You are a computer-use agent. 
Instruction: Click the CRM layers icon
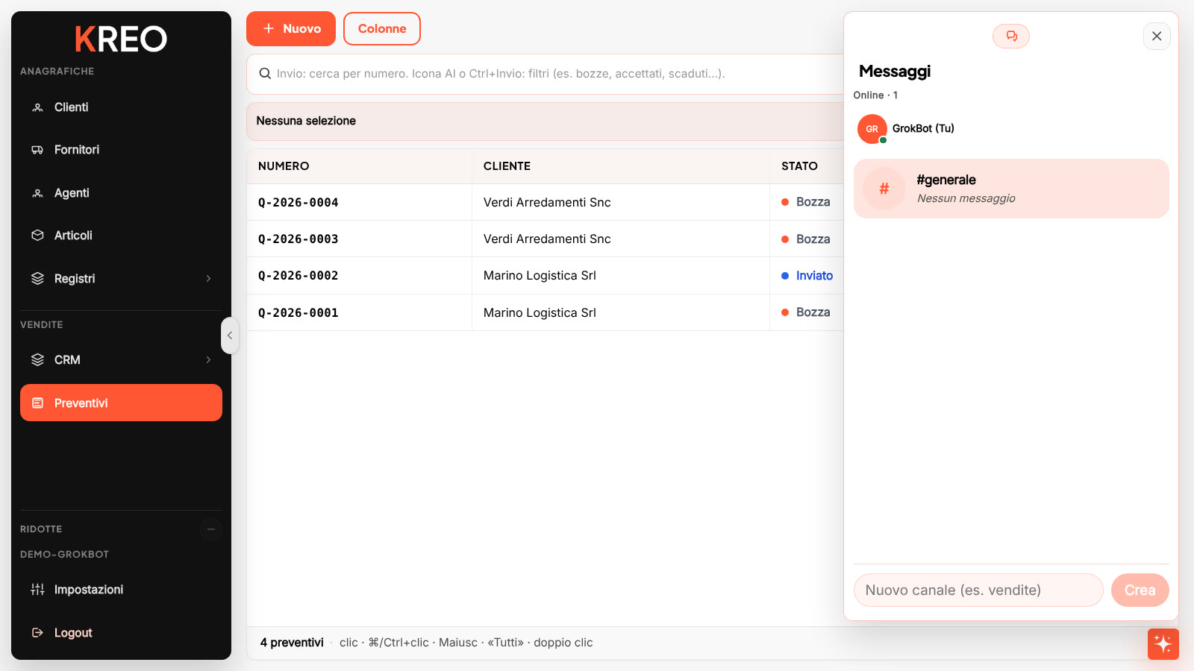pos(37,360)
